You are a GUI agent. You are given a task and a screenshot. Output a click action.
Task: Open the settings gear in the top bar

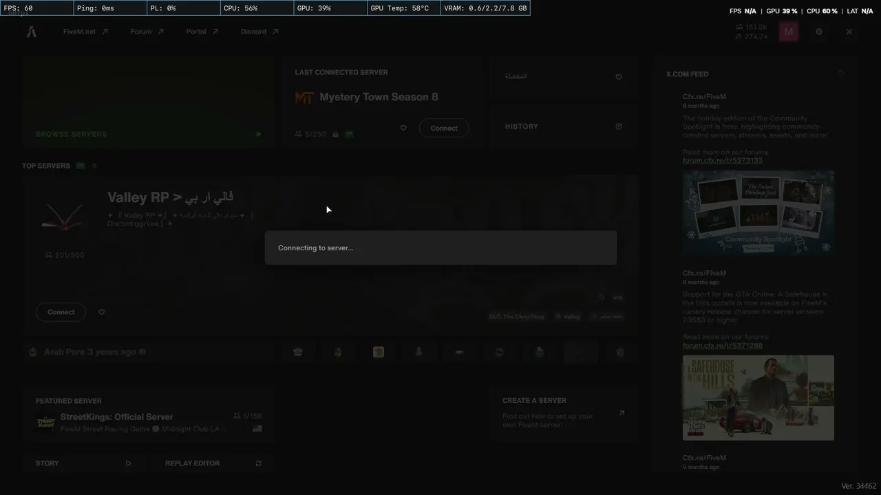point(819,32)
